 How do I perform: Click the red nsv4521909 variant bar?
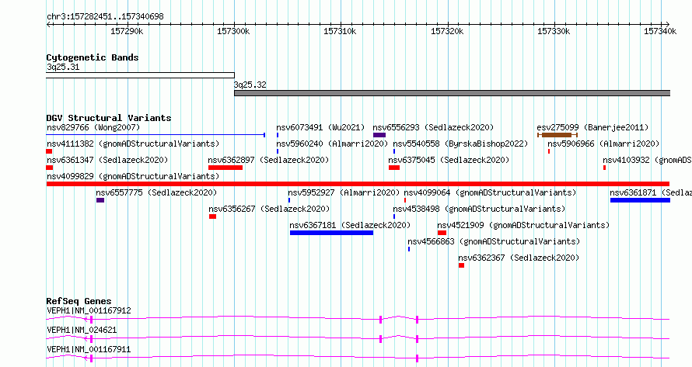pyautogui.click(x=442, y=233)
